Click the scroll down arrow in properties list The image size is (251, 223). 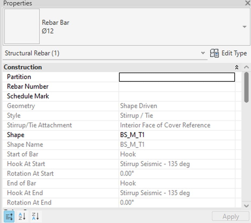(246, 206)
